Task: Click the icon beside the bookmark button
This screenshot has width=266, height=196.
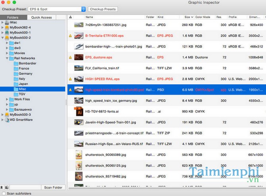Action: tap(7, 187)
